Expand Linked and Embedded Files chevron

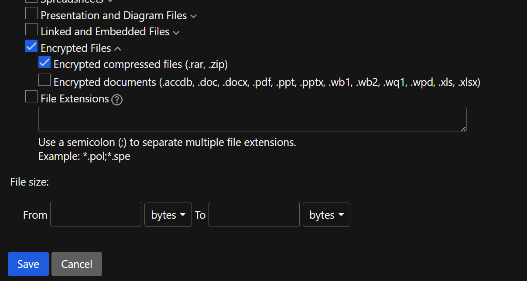coord(176,33)
